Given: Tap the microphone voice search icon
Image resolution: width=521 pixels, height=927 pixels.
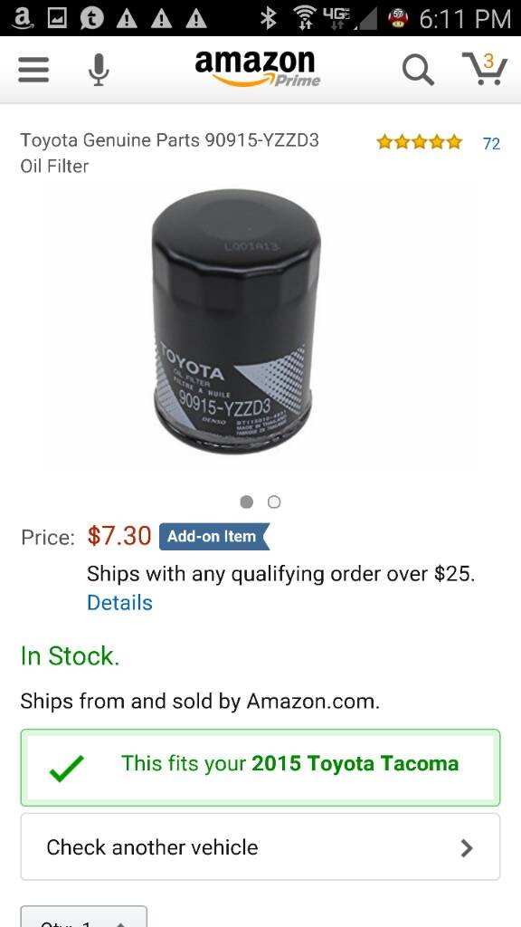Looking at the screenshot, I should pos(99,70).
